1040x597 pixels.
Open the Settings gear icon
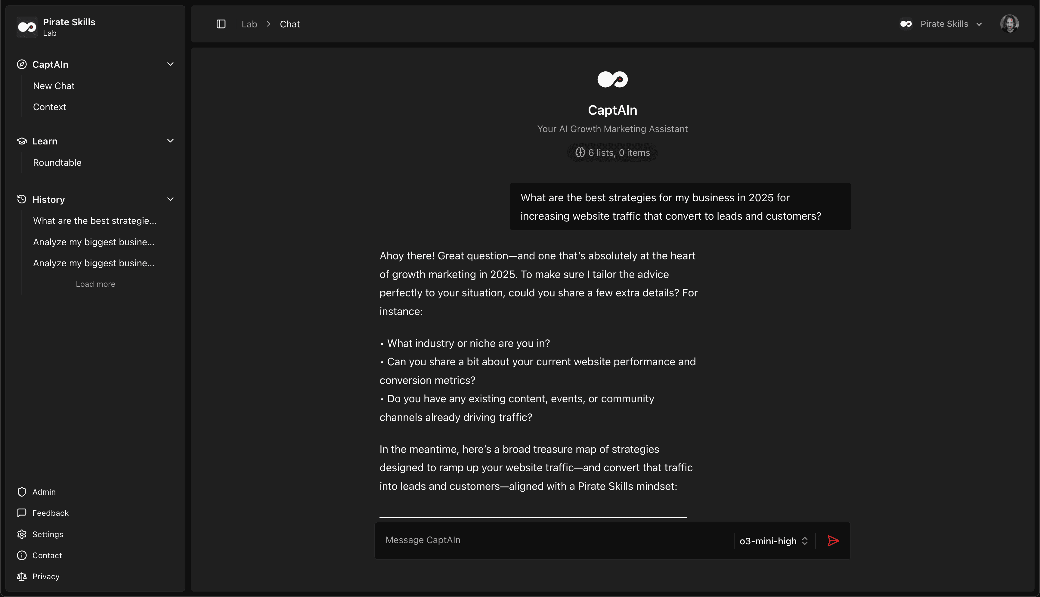pyautogui.click(x=22, y=534)
